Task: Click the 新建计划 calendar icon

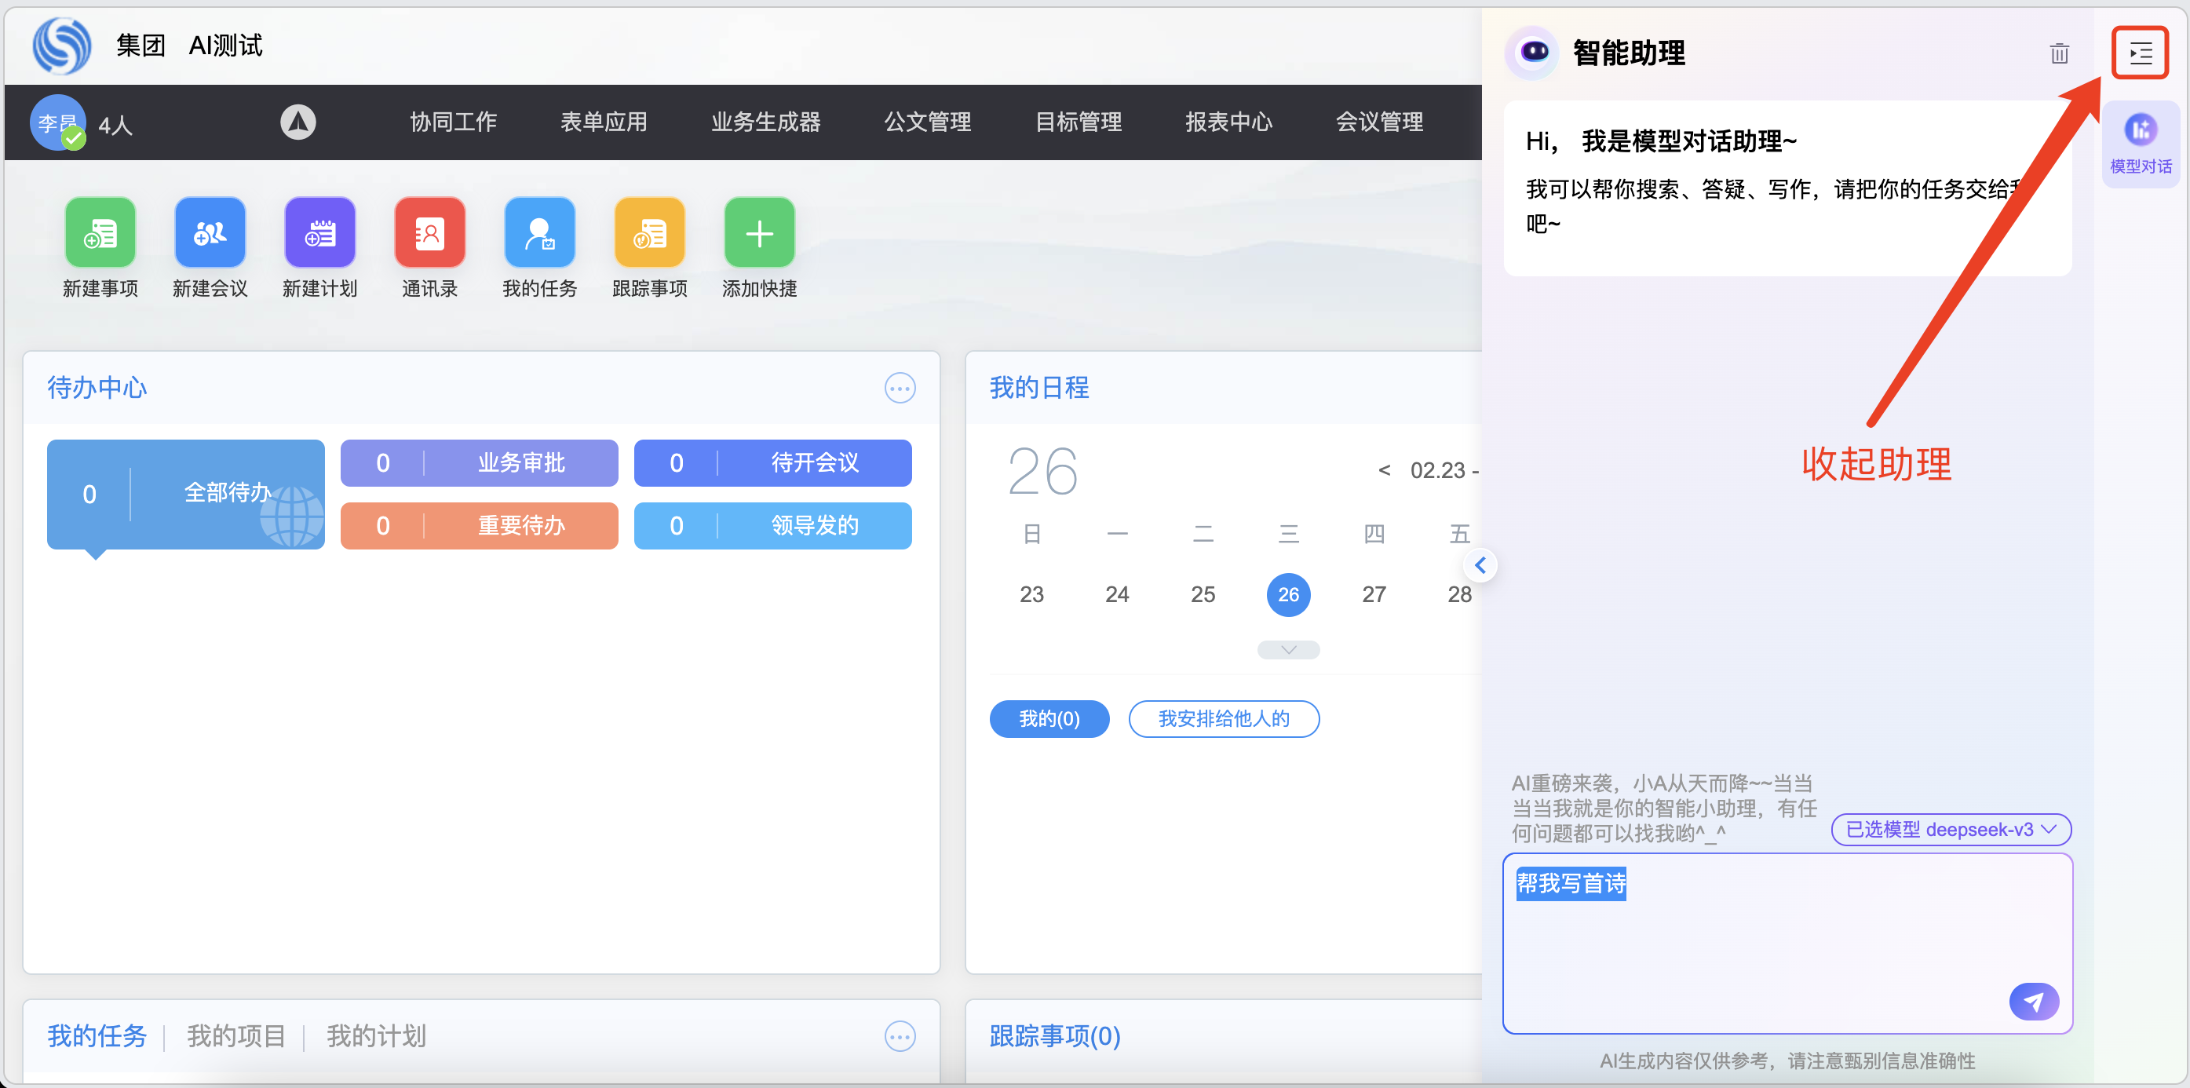Action: click(319, 233)
